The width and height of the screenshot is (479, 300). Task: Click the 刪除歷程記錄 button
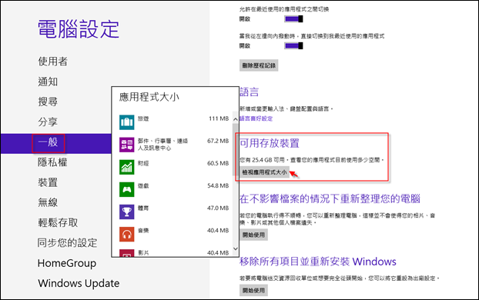[259, 65]
